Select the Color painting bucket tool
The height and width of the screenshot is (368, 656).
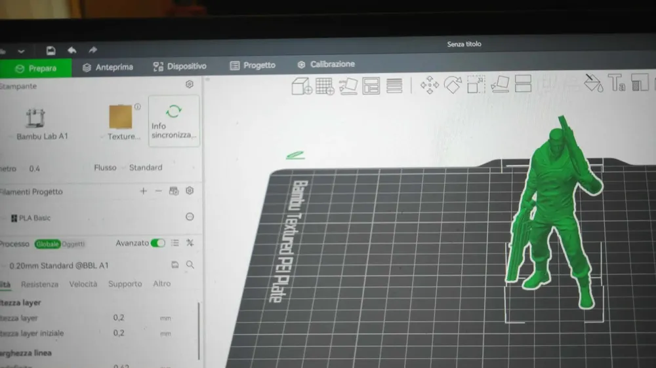(x=594, y=83)
